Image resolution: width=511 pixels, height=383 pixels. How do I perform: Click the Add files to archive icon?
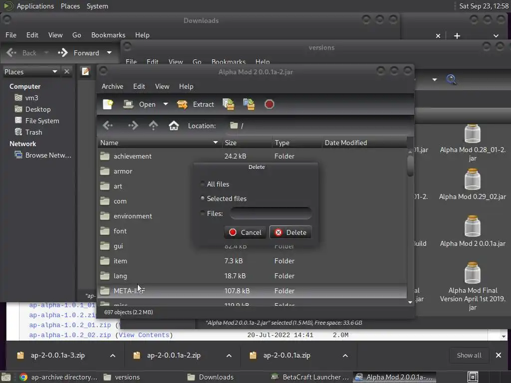(229, 104)
